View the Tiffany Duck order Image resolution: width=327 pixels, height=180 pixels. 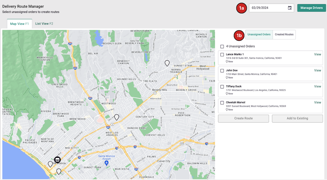(x=318, y=86)
